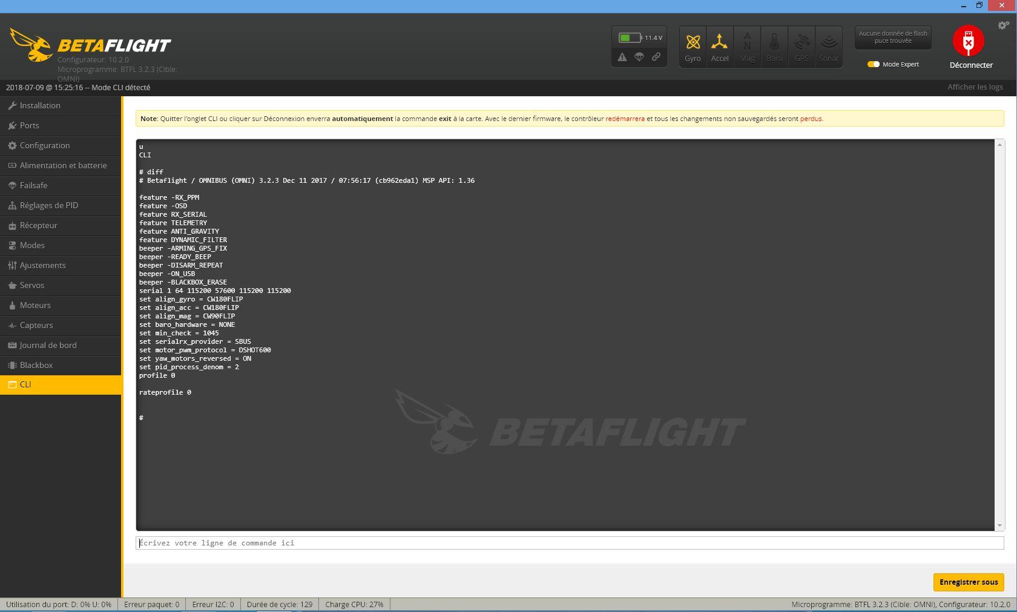Click Afficher les logs link

coord(975,87)
